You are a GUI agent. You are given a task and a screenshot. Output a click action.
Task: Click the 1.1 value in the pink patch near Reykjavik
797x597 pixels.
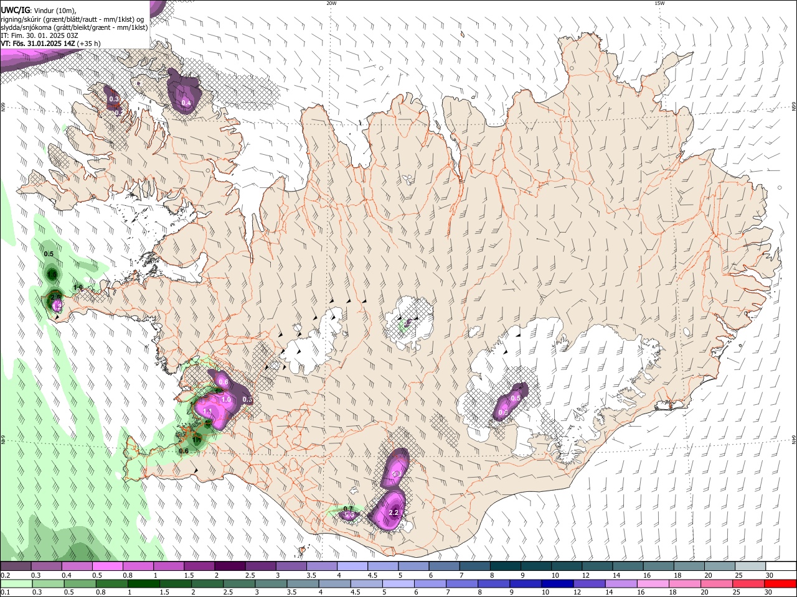pos(208,411)
